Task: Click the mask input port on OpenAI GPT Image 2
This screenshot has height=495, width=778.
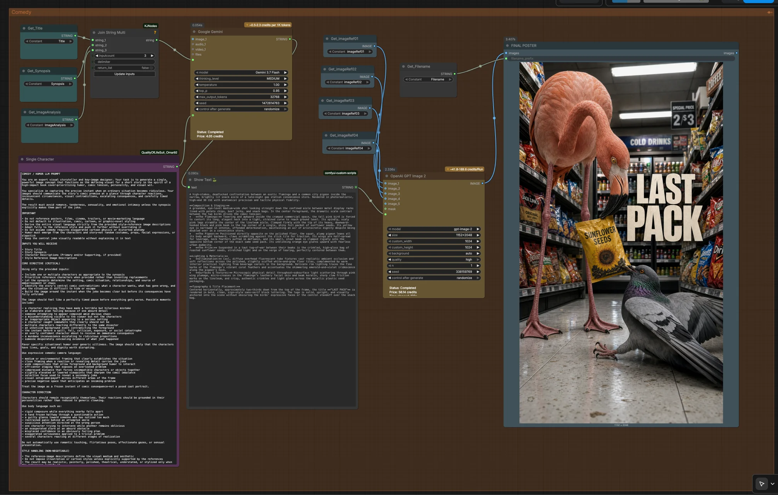Action: tap(385, 209)
